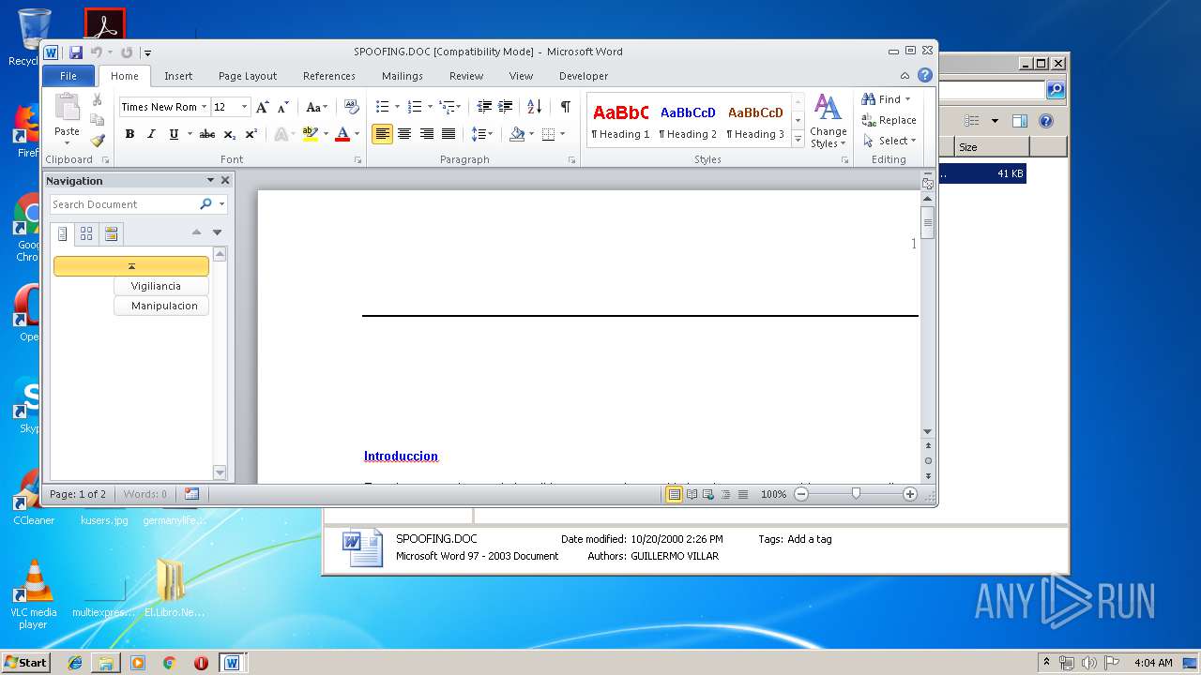This screenshot has width=1201, height=675.
Task: Show the browse pages thumbnails view
Action: 86,233
